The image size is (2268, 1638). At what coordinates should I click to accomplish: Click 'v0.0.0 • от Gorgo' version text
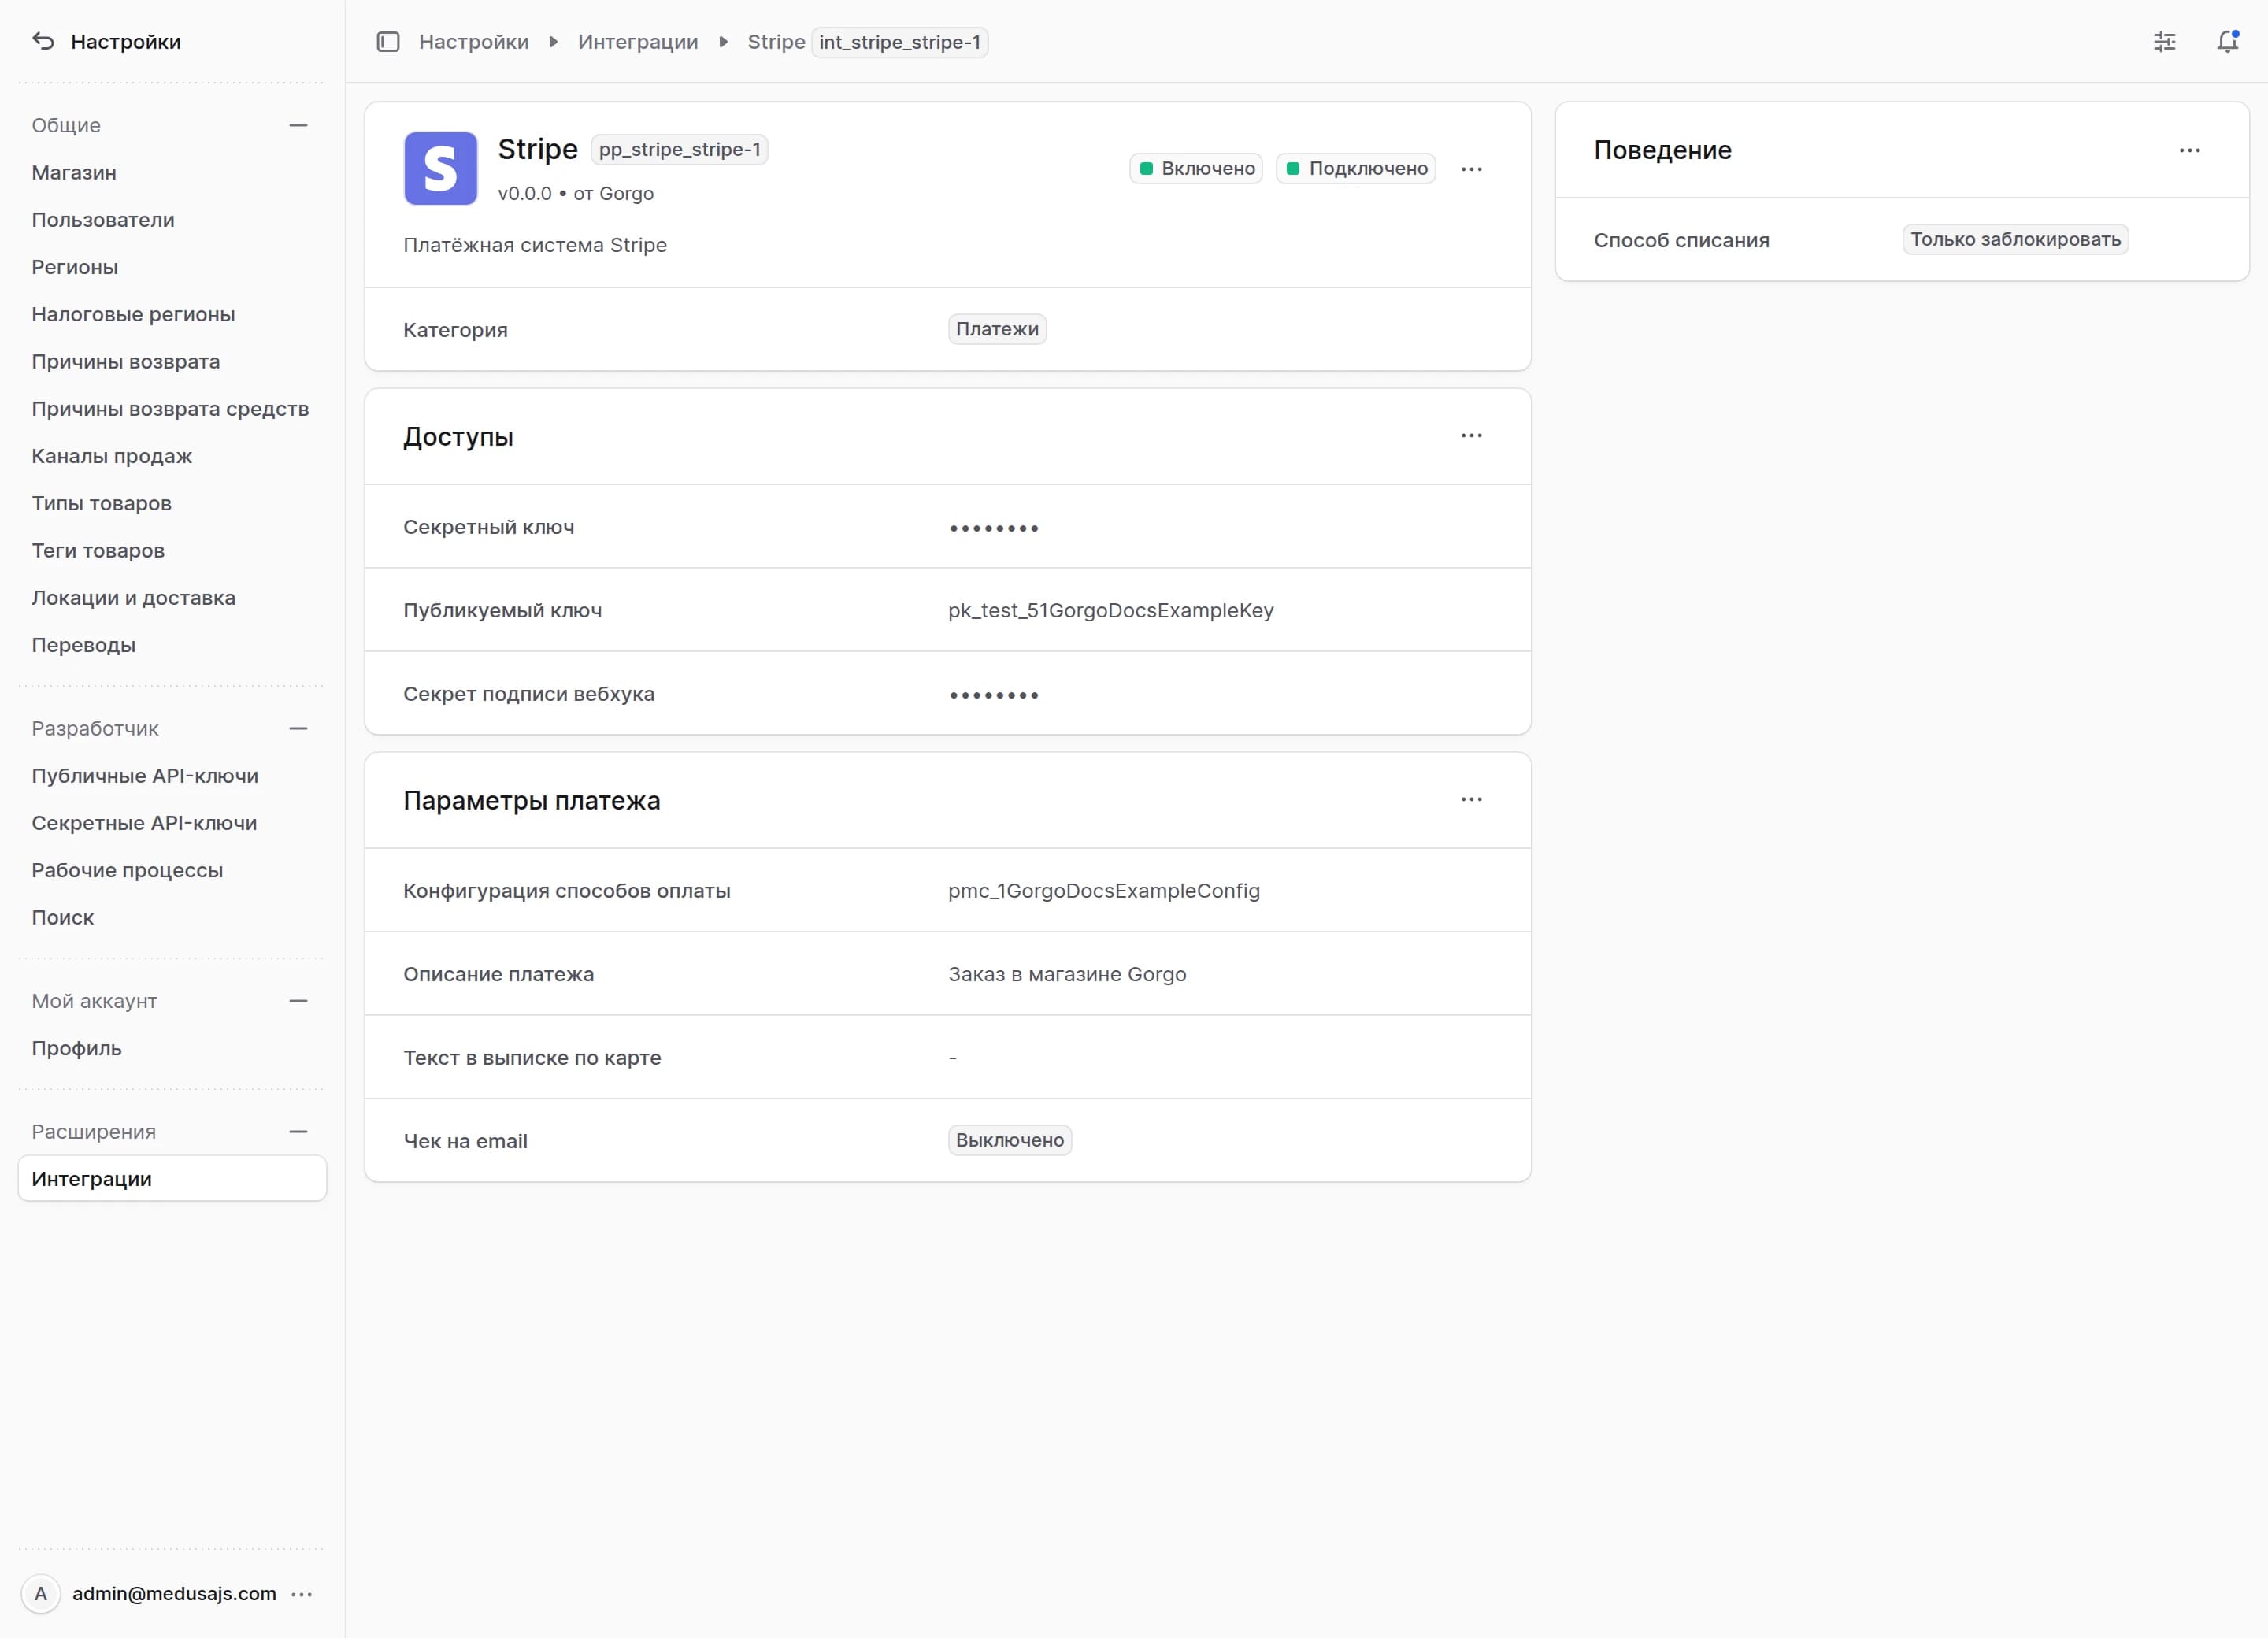click(x=576, y=194)
